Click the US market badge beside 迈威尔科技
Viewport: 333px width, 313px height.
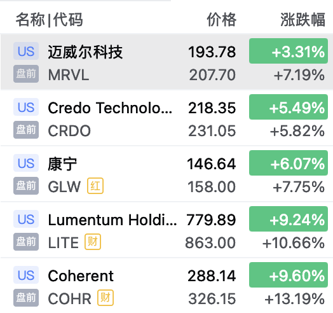click(x=26, y=51)
